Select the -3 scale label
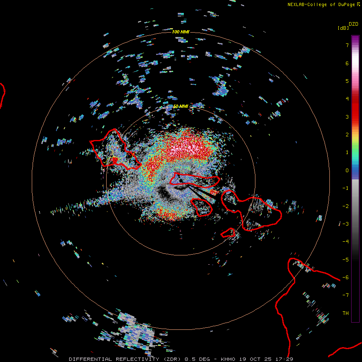Screen dimensions: 362x362 click(x=346, y=224)
